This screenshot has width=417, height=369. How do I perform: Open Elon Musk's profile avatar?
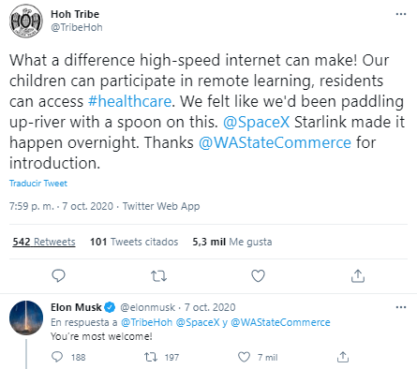[x=26, y=317]
